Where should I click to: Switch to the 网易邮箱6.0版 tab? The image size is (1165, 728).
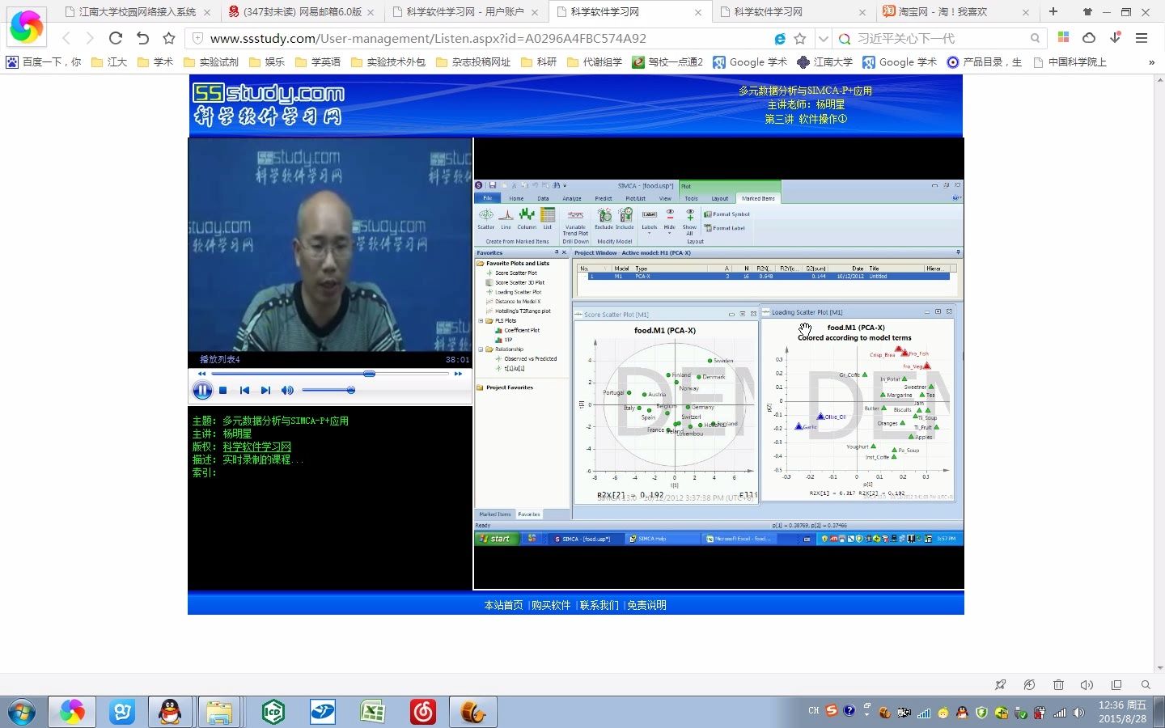[303, 12]
